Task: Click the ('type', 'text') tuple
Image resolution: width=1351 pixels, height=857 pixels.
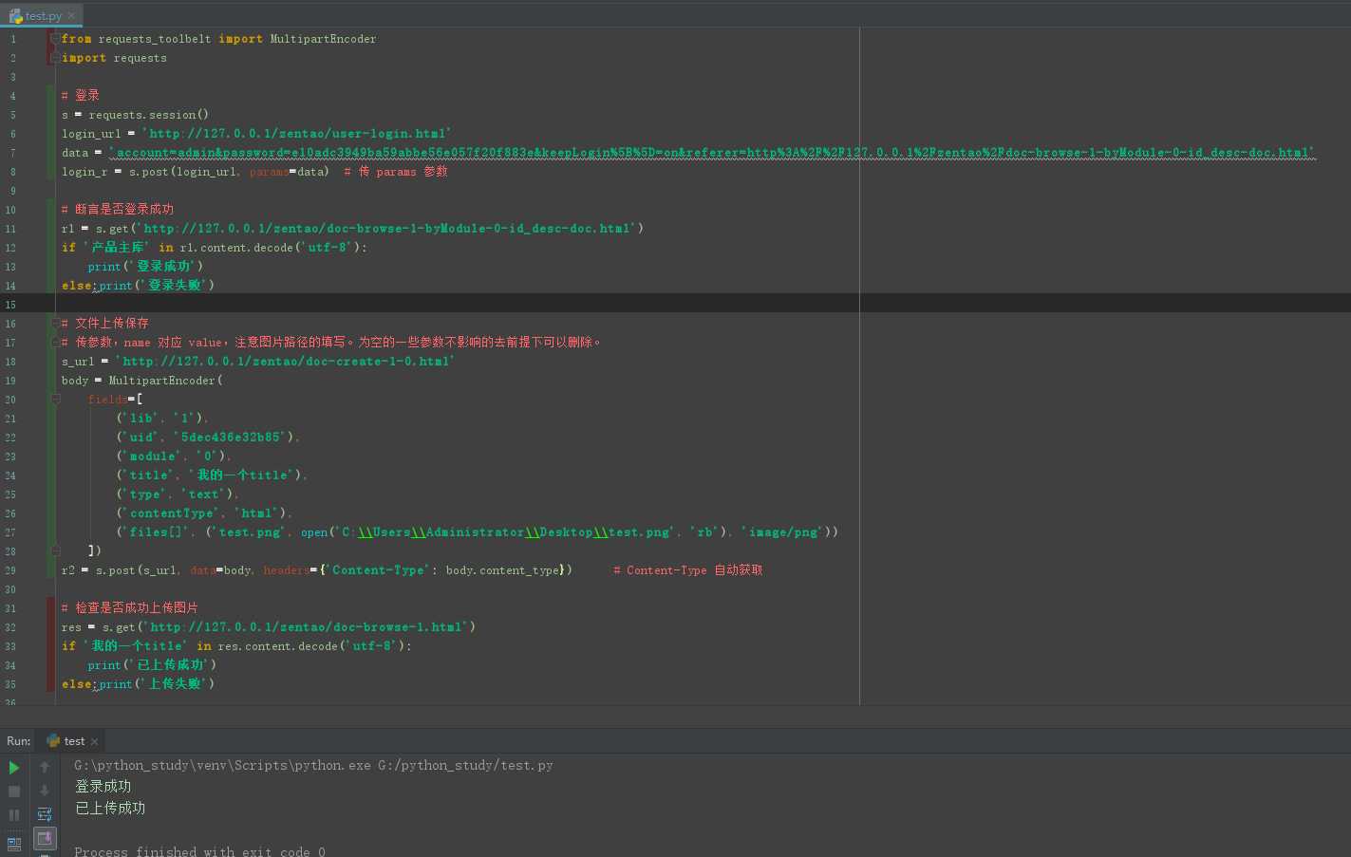Action: 176,494
